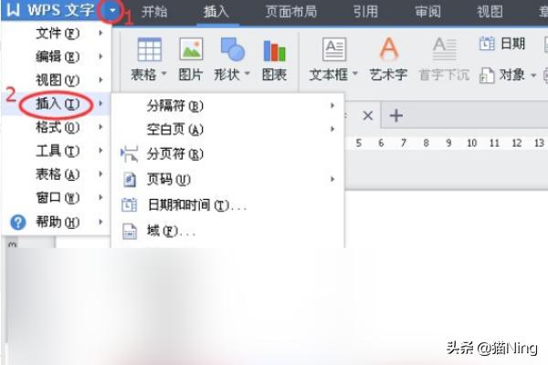Expand the 工具 submenu arrow
Viewport: 548px width, 365px height.
tap(100, 151)
